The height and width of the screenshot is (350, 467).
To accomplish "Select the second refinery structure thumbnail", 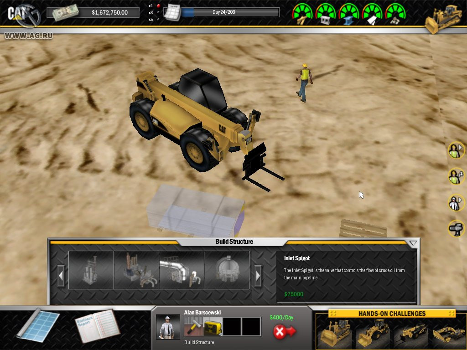I will 136,270.
